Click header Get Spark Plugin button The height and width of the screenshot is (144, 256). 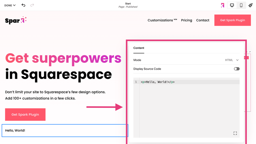coord(232,20)
